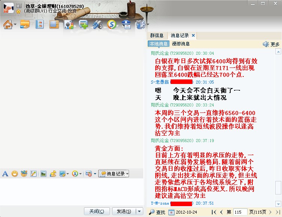This screenshot has width=282, height=217.
Task: Open the font formatting 'A' tool
Action: pyautogui.click(x=5, y=174)
